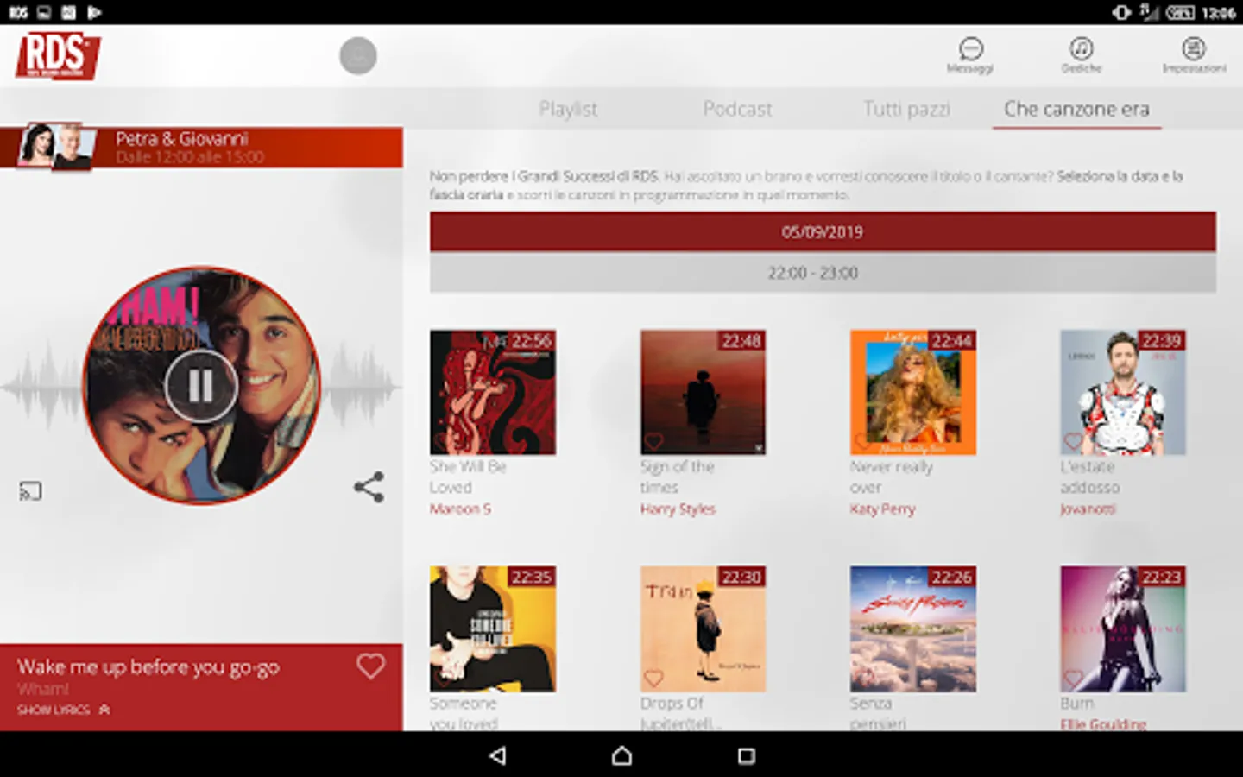Open the Dediche music icon
This screenshot has width=1243, height=777.
[x=1081, y=55]
